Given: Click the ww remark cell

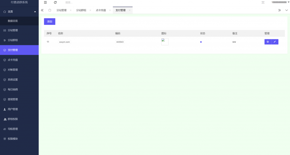Looking at the screenshot, I should tap(234, 42).
